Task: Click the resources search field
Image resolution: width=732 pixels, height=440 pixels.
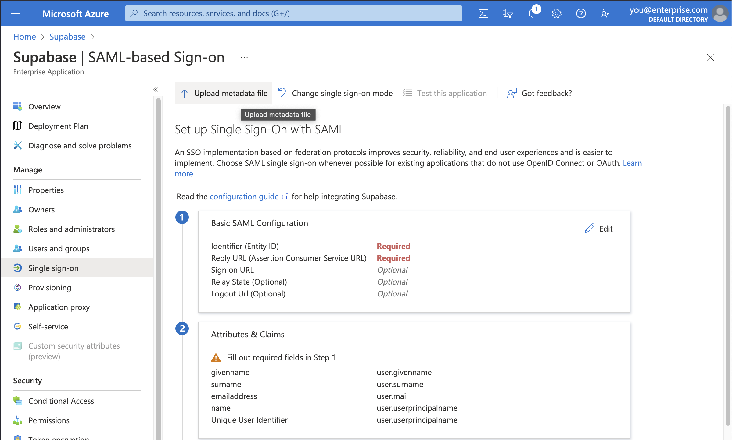Action: click(293, 13)
